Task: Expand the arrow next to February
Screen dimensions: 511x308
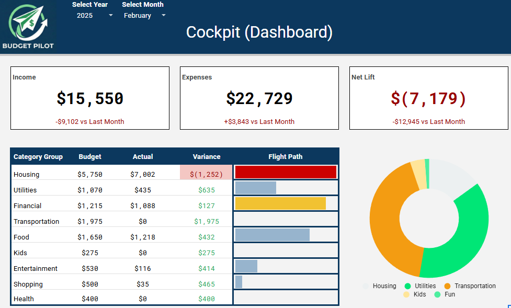Action: tap(163, 16)
